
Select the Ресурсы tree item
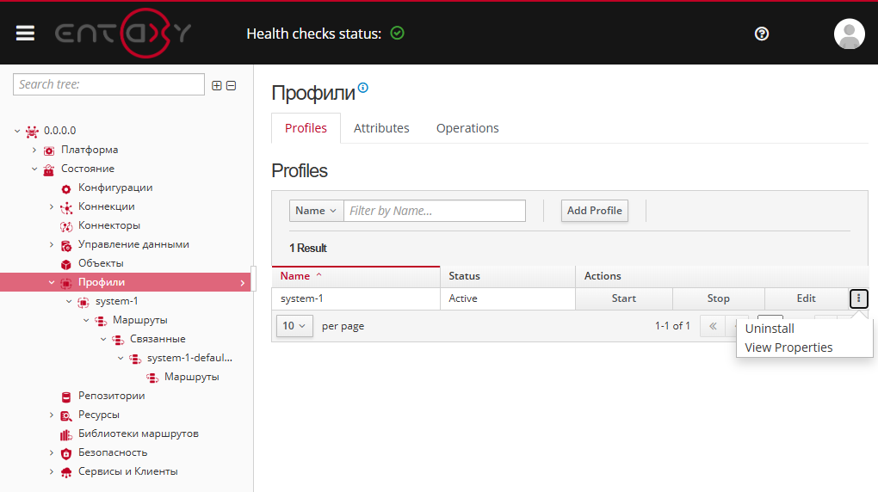(98, 415)
